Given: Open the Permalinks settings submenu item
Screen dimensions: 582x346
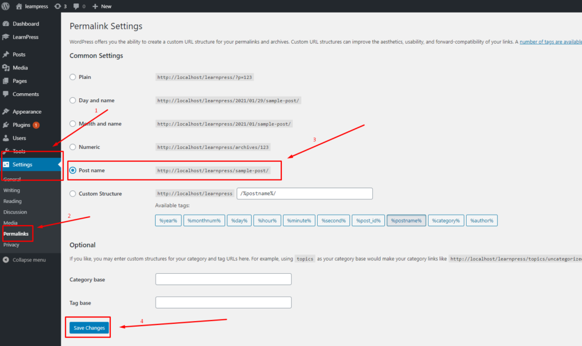Looking at the screenshot, I should click(16, 234).
